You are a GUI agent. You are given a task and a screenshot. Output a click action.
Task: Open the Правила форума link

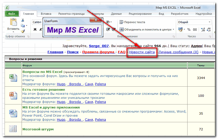click(x=98, y=52)
